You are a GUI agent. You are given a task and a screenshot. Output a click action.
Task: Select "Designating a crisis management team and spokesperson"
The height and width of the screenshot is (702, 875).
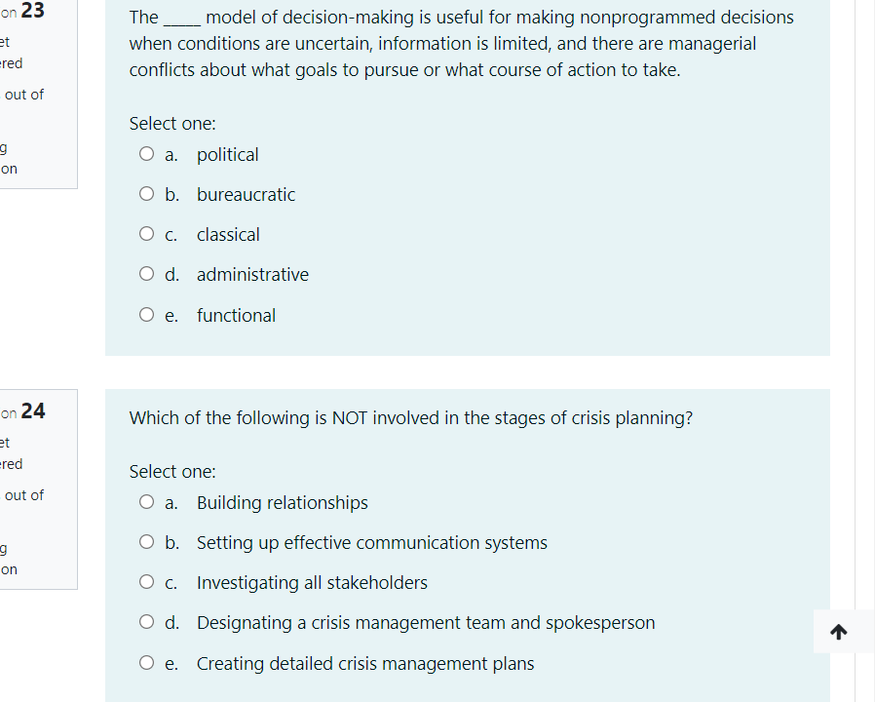146,621
